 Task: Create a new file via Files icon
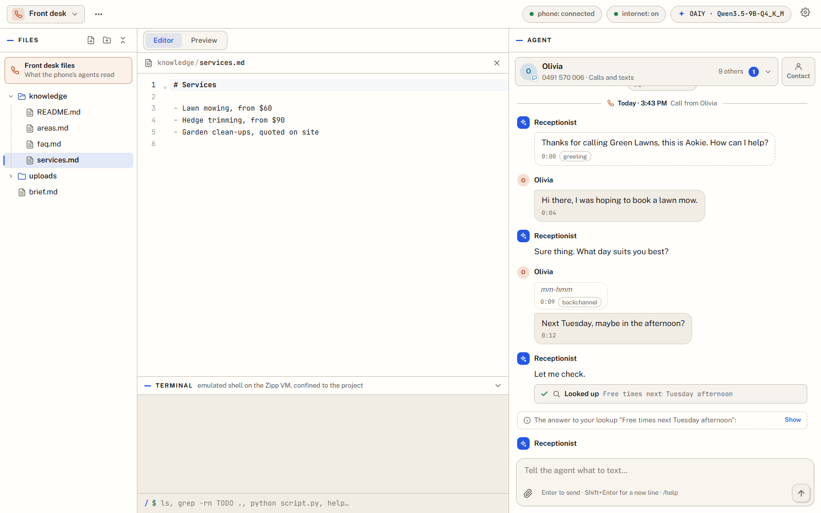tap(91, 40)
